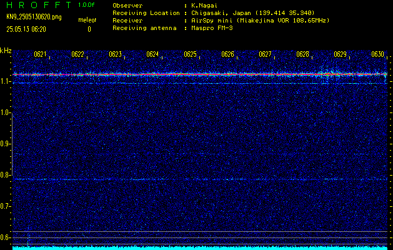Click the 0626 time marker
393x250 pixels.
pos(228,54)
